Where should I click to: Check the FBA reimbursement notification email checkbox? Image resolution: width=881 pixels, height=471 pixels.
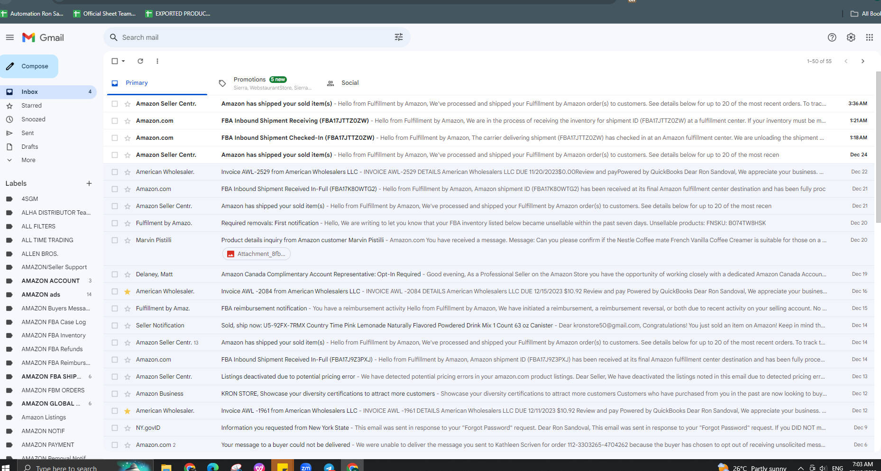click(x=115, y=308)
